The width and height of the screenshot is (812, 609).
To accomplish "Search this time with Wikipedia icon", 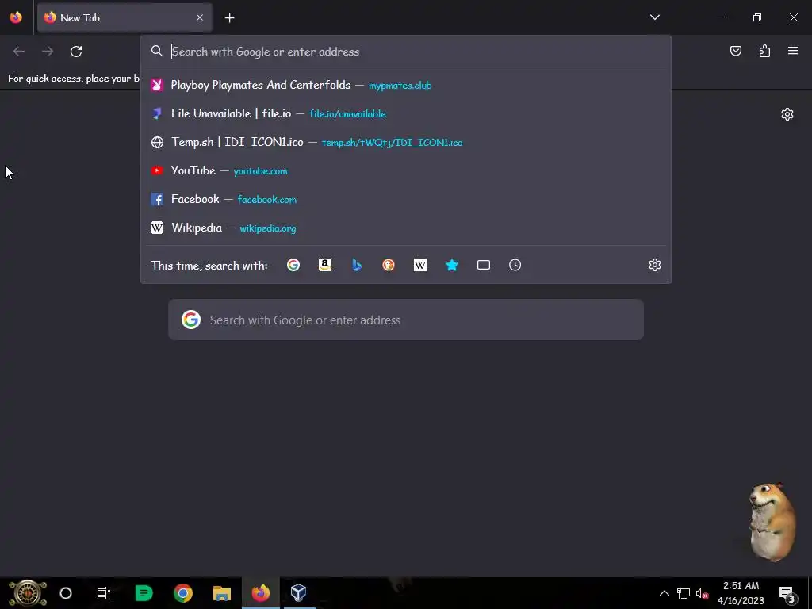I will (420, 265).
